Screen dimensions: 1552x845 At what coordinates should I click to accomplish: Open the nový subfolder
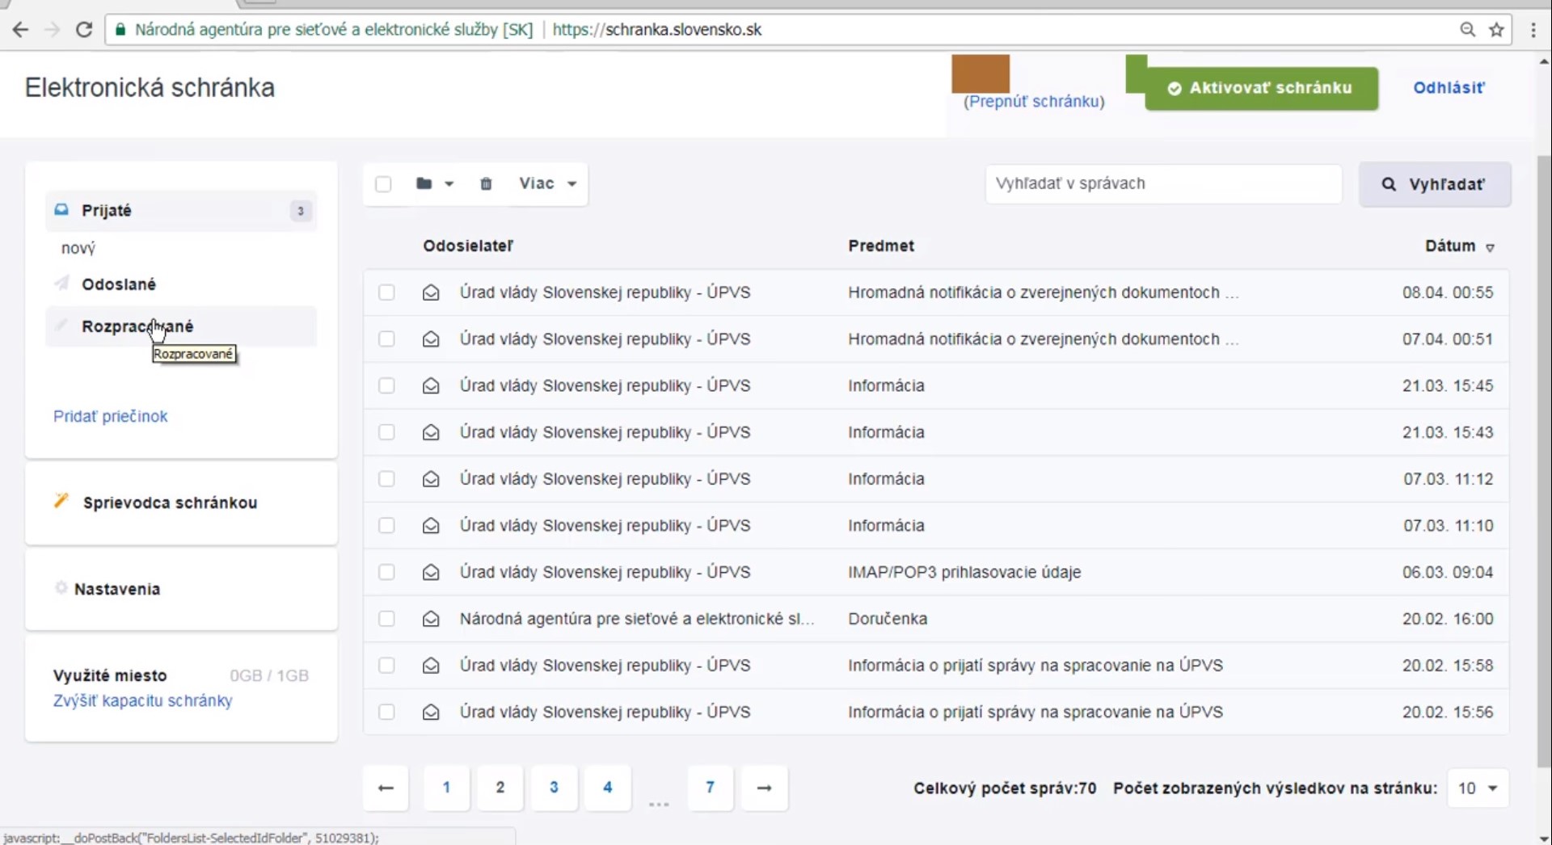[78, 248]
